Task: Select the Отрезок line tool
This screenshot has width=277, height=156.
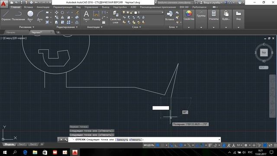Action: coord(6,16)
